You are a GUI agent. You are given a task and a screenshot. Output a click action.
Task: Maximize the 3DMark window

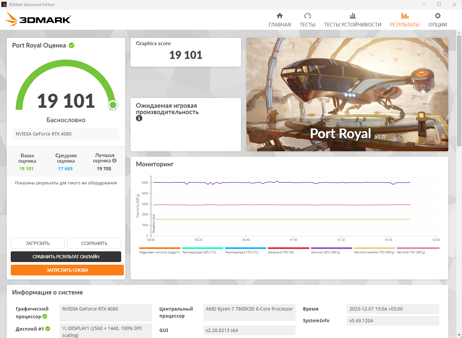(x=439, y=4)
